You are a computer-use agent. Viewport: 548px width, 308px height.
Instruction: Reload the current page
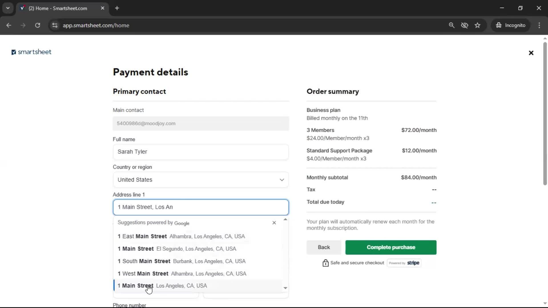coord(37,25)
